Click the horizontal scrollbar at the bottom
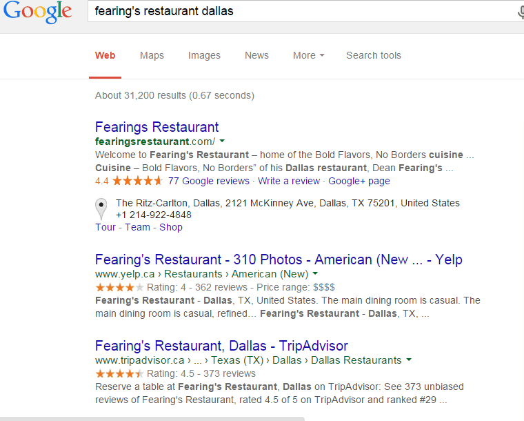The image size is (524, 421). point(152,419)
